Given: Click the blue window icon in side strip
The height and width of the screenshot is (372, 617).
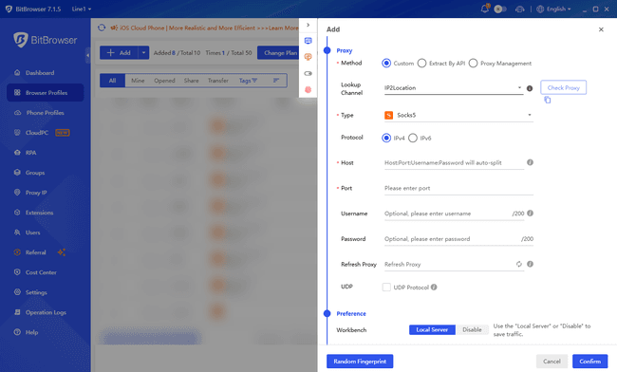Looking at the screenshot, I should point(308,41).
